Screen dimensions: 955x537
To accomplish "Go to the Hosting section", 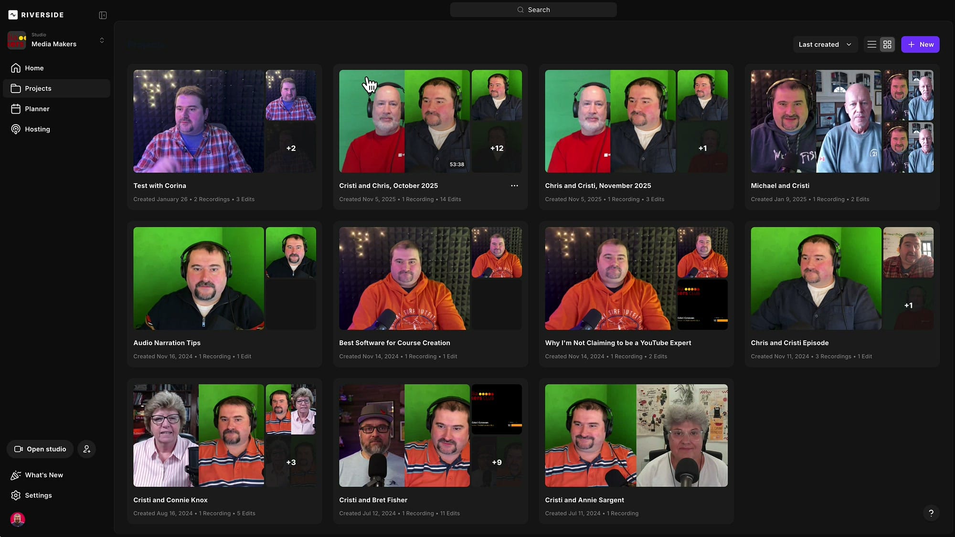I will 37,129.
